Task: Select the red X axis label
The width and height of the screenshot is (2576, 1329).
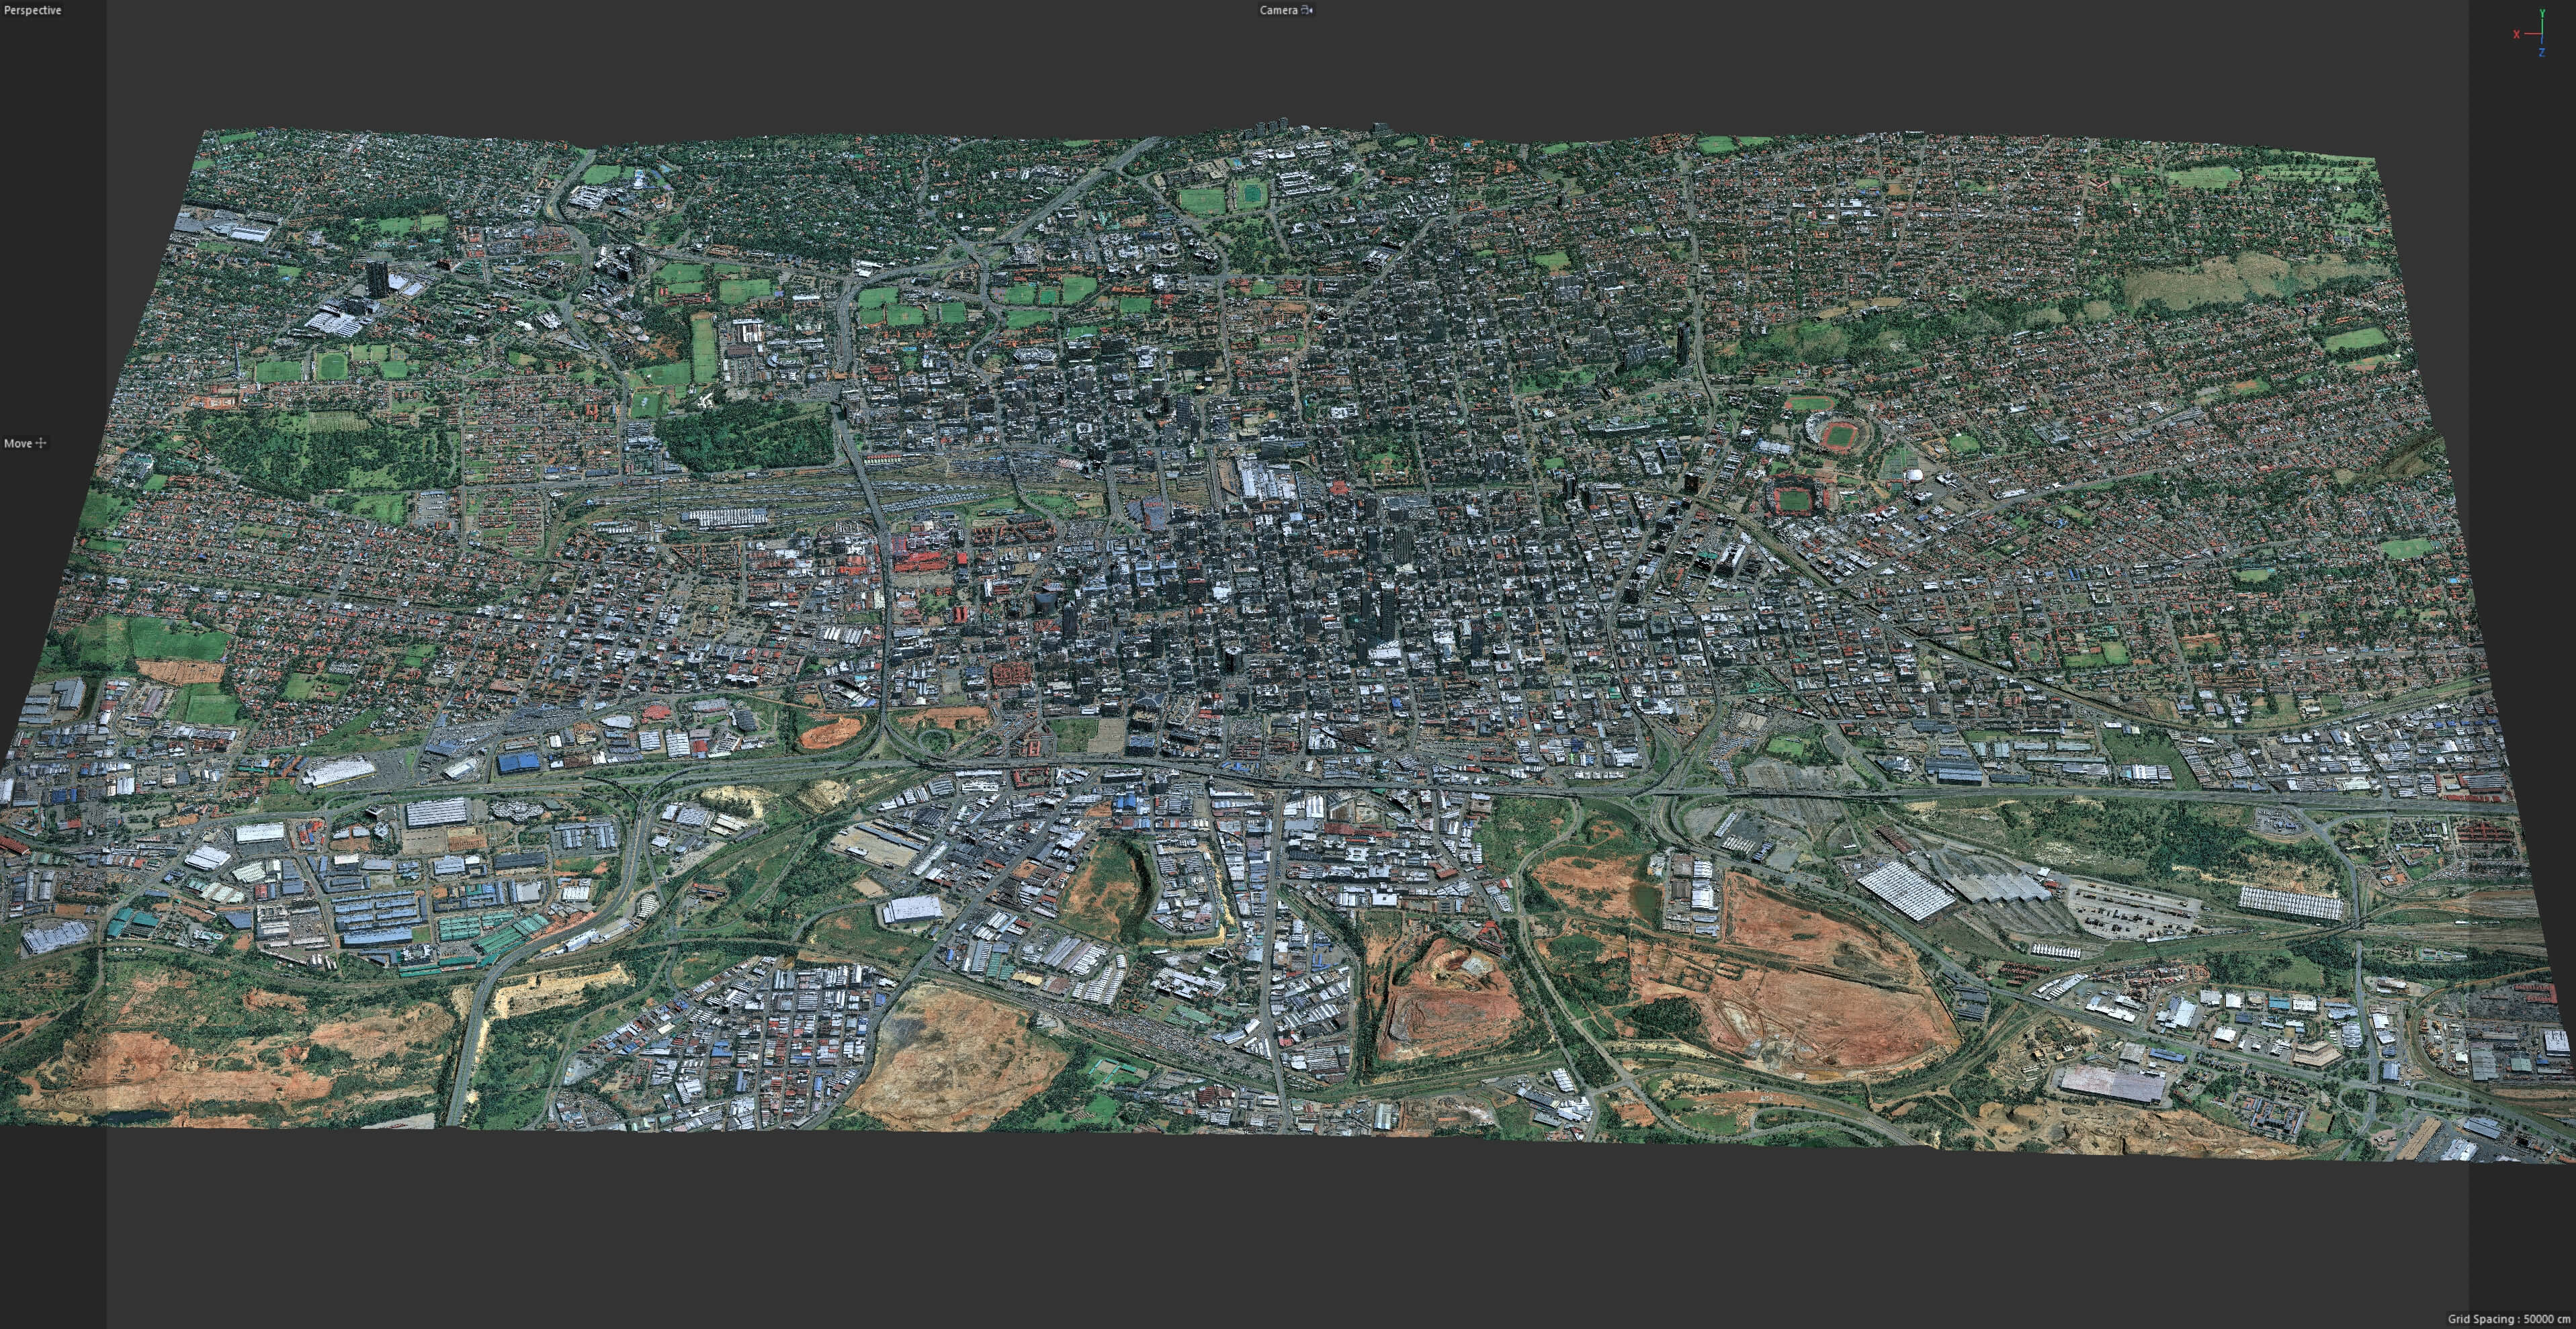Action: pos(2516,34)
